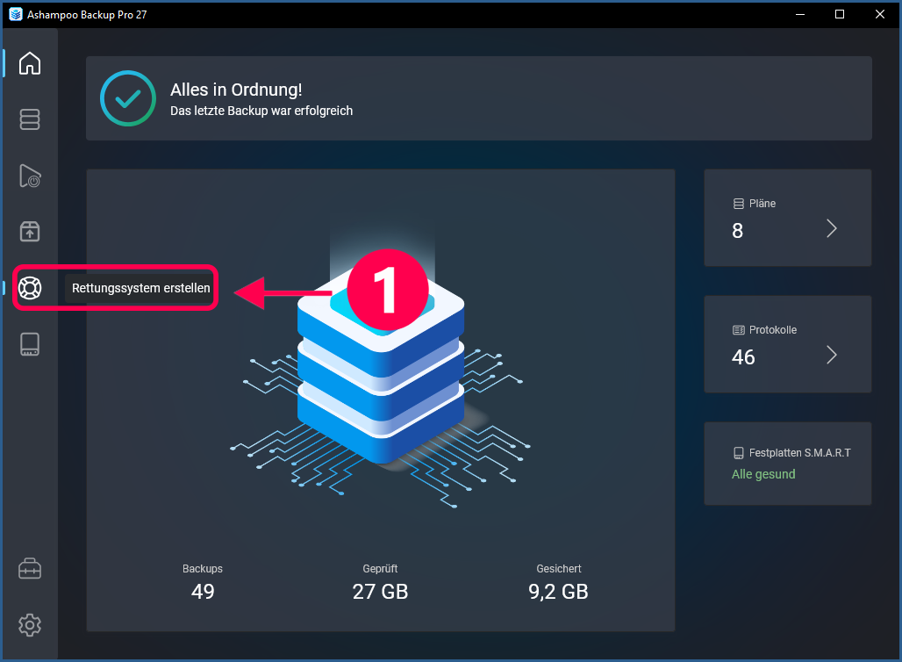The image size is (902, 662).
Task: Open the scheduled file restore icon
Action: (x=30, y=176)
